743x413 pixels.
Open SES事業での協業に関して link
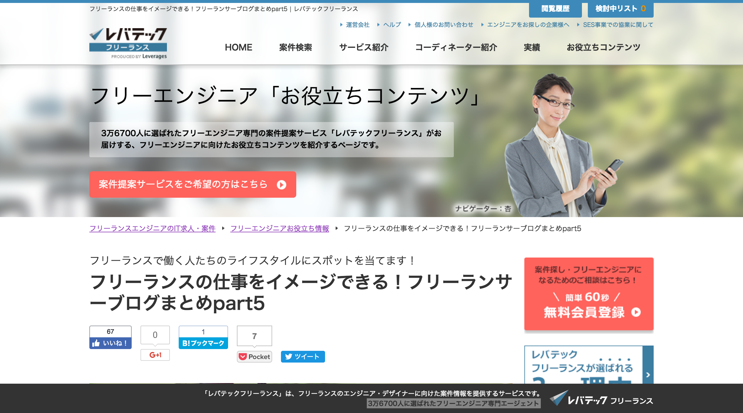618,25
